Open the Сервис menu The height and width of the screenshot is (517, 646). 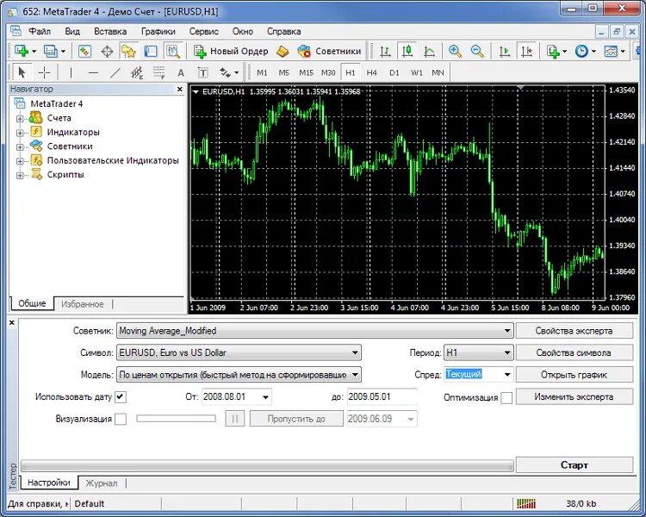click(204, 31)
